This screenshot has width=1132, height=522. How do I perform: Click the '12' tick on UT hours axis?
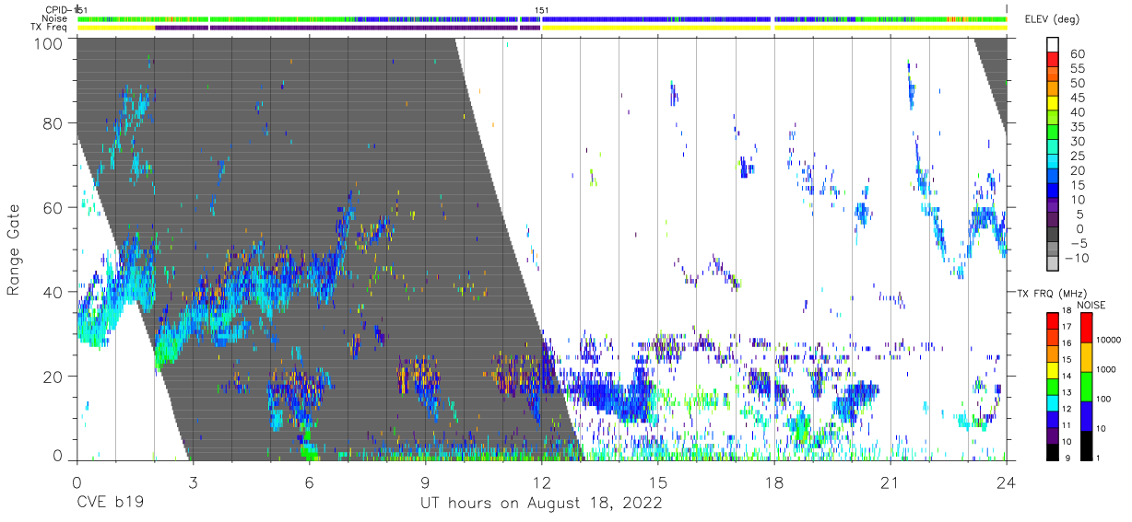pos(541,481)
